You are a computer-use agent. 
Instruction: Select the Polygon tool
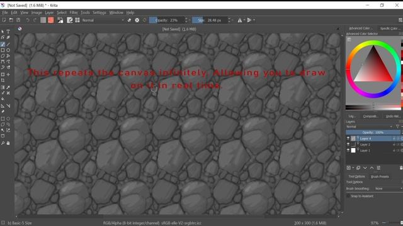point(3,56)
